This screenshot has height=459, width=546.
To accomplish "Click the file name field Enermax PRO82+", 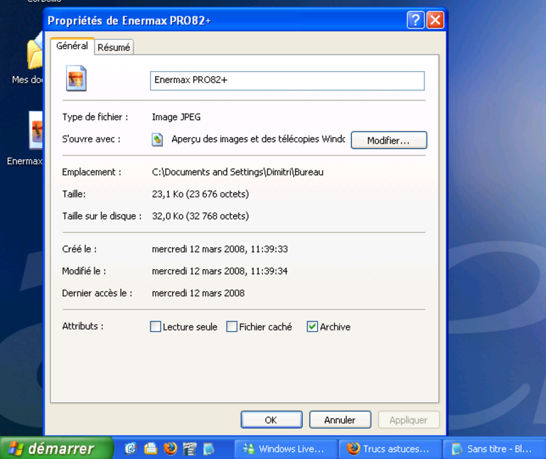I will point(287,81).
